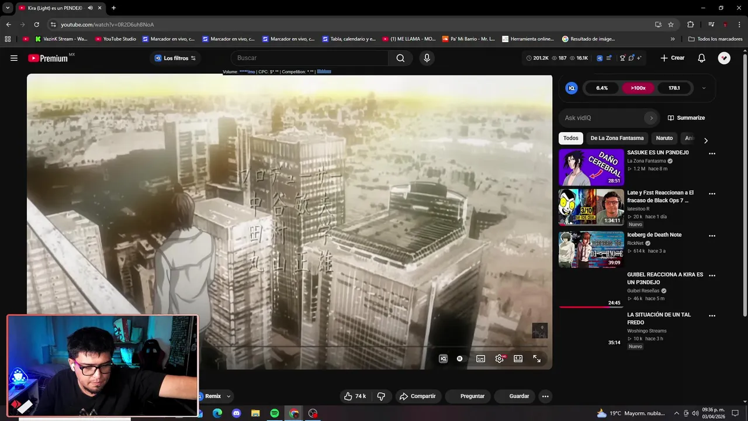Open YouTube Studio bookmark
This screenshot has height=421, width=748.
pos(115,39)
